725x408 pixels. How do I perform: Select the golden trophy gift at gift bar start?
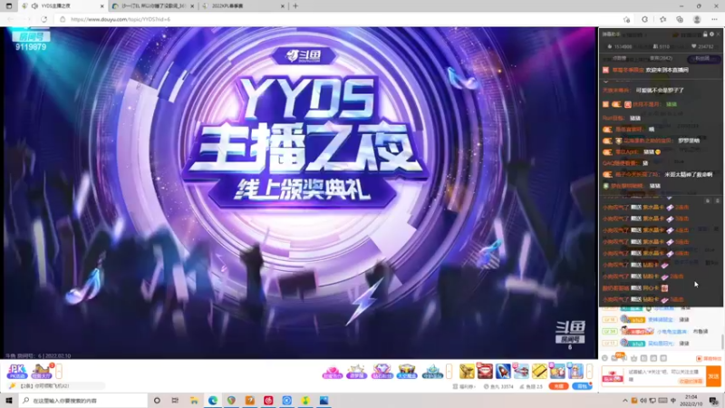(467, 371)
